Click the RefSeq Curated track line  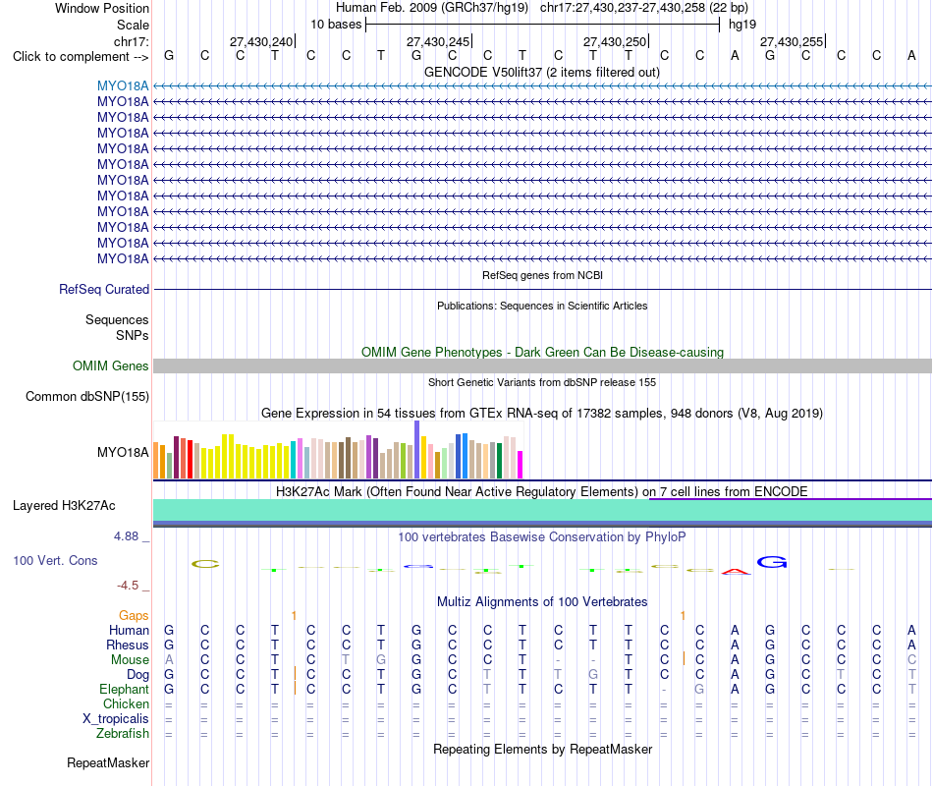click(x=542, y=290)
